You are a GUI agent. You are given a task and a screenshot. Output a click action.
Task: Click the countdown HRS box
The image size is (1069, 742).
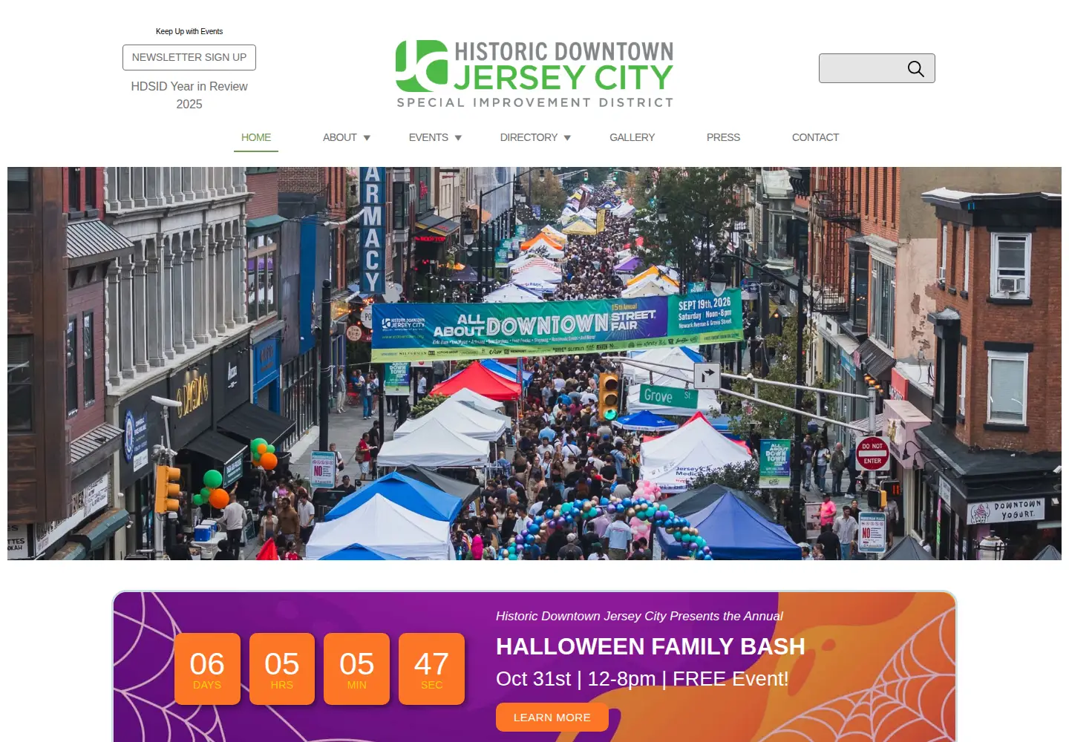282,669
